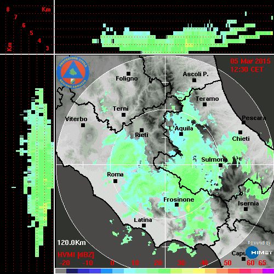Screen dimensions: 274x274
Task: Select the Rieti city marker square
Action: 141,130
